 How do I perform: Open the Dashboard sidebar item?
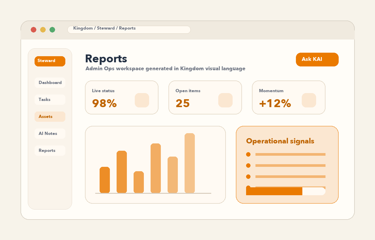(50, 83)
